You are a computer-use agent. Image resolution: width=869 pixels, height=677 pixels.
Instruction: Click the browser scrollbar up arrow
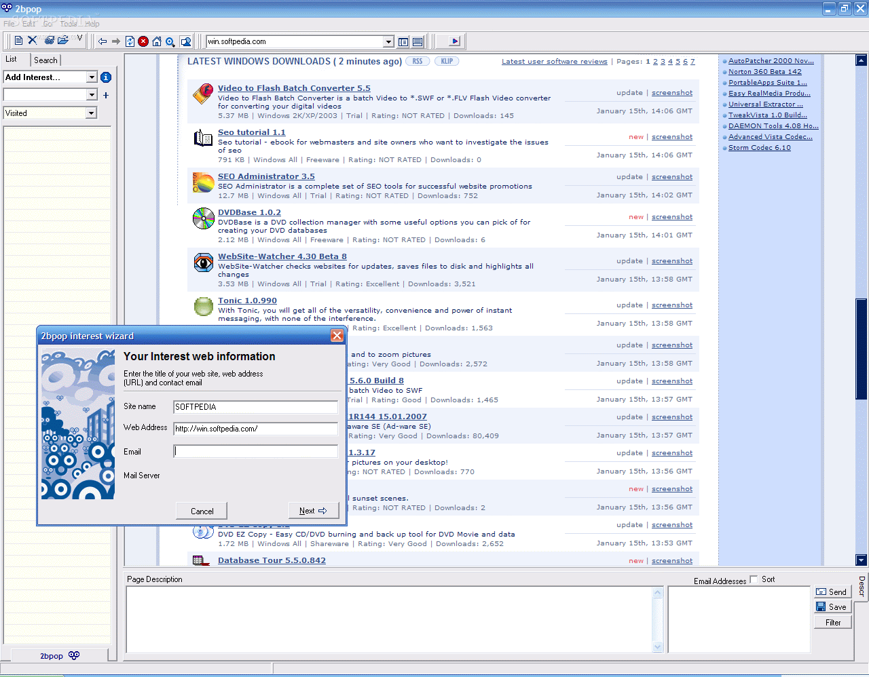pos(862,60)
